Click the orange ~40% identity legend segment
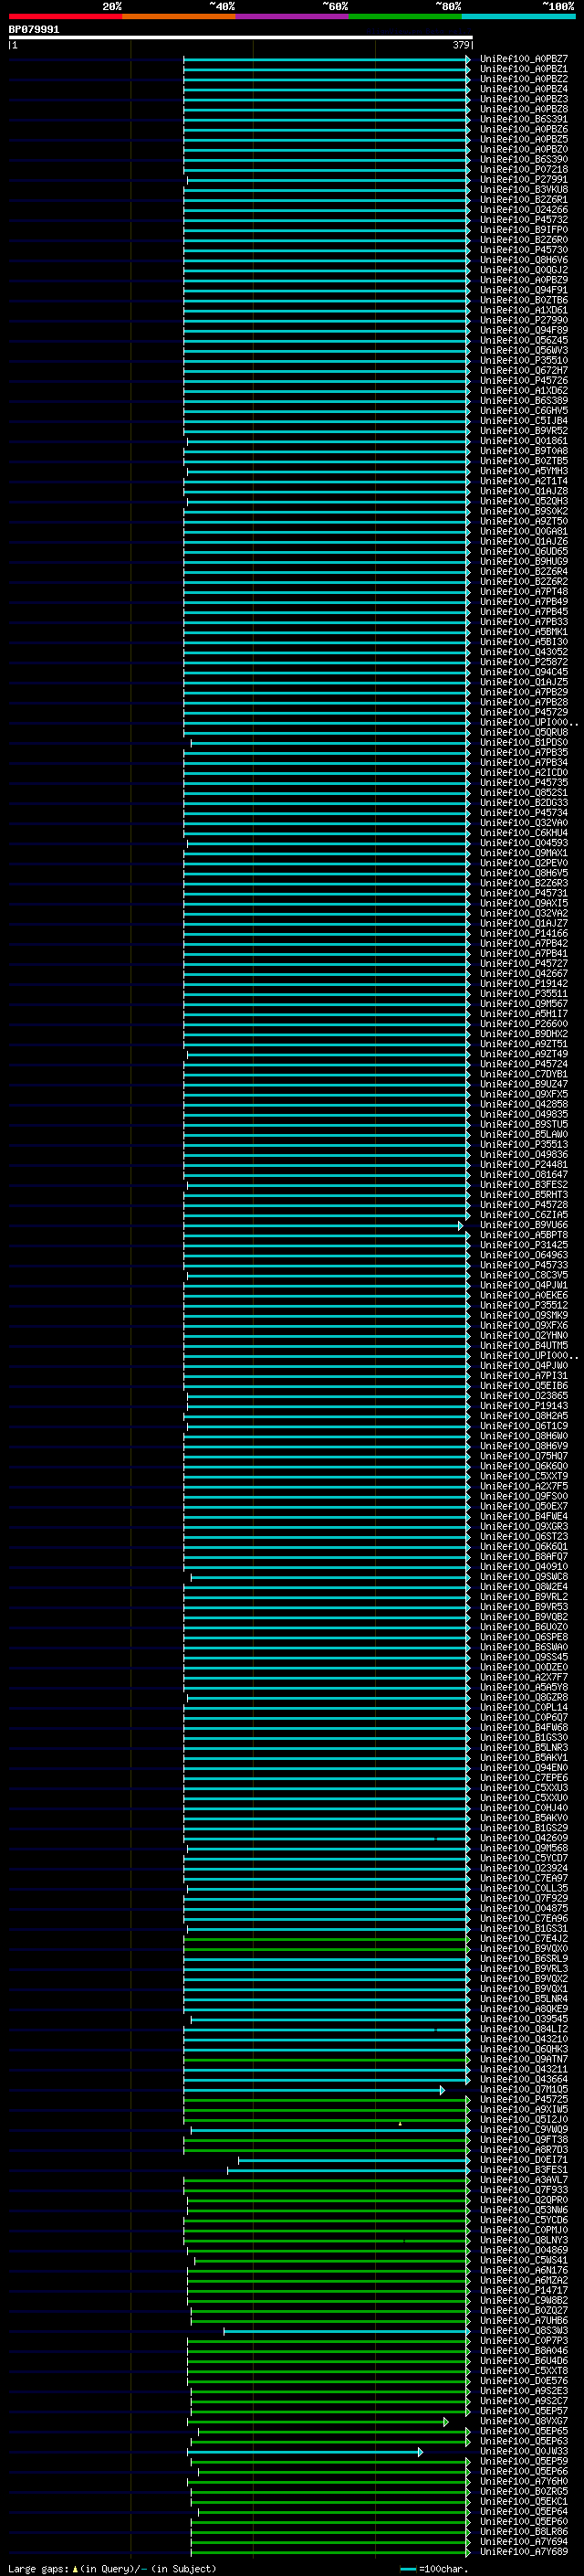Viewport: 584px width, 2576px height. click(x=179, y=16)
